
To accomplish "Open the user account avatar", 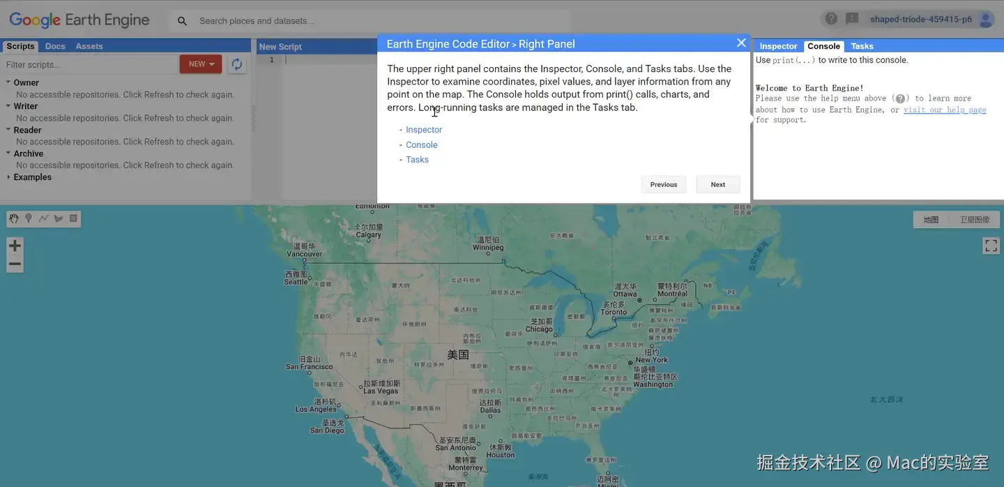I will click(986, 20).
